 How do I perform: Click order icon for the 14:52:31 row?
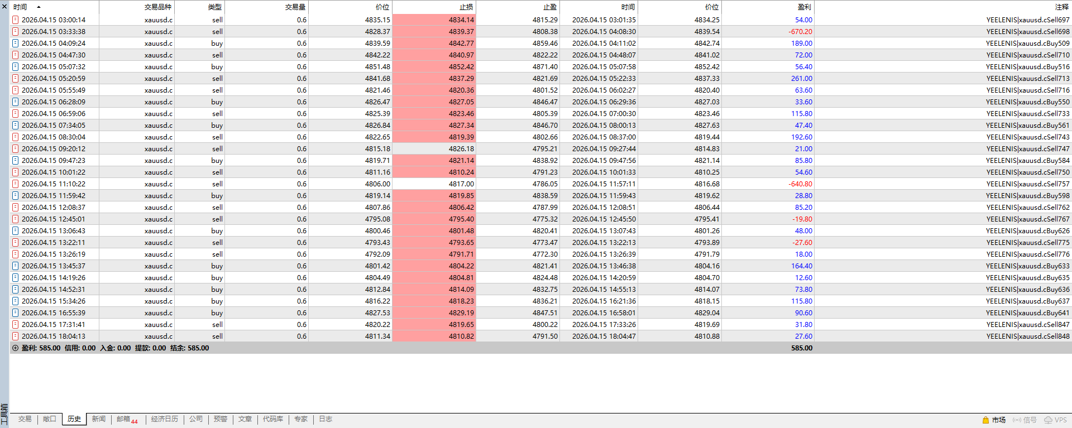click(x=16, y=289)
